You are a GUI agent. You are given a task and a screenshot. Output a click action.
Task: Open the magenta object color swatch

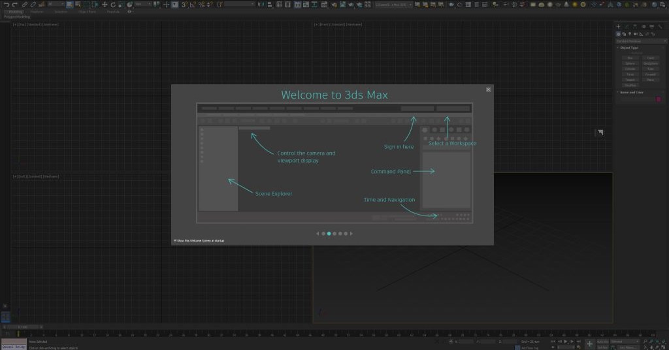(x=659, y=99)
